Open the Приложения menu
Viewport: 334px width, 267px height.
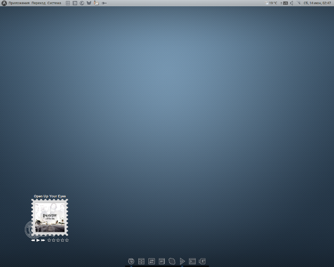pyautogui.click(x=19, y=3)
